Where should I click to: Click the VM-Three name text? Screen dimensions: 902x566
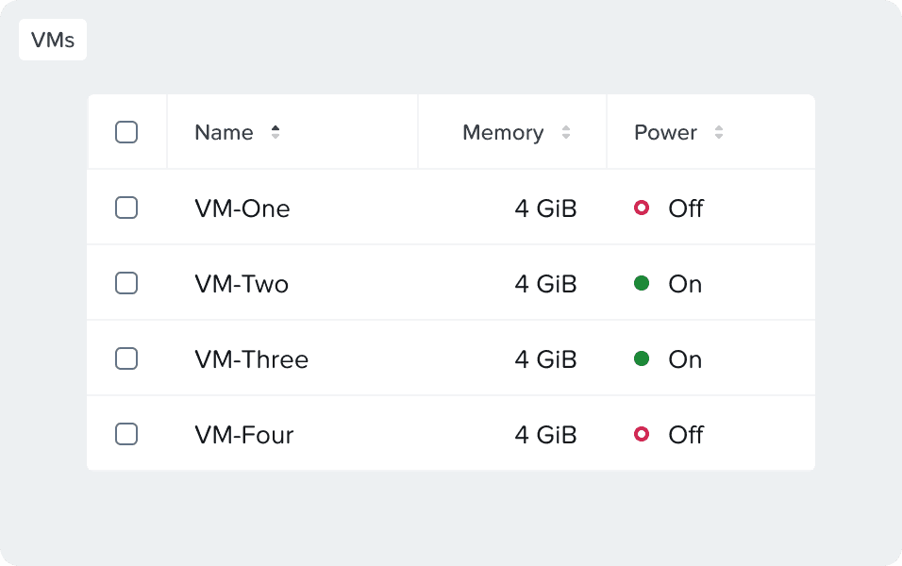pyautogui.click(x=251, y=358)
